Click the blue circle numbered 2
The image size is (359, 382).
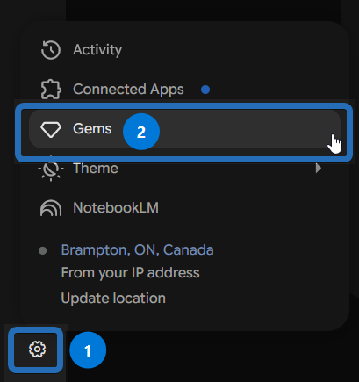pyautogui.click(x=141, y=132)
